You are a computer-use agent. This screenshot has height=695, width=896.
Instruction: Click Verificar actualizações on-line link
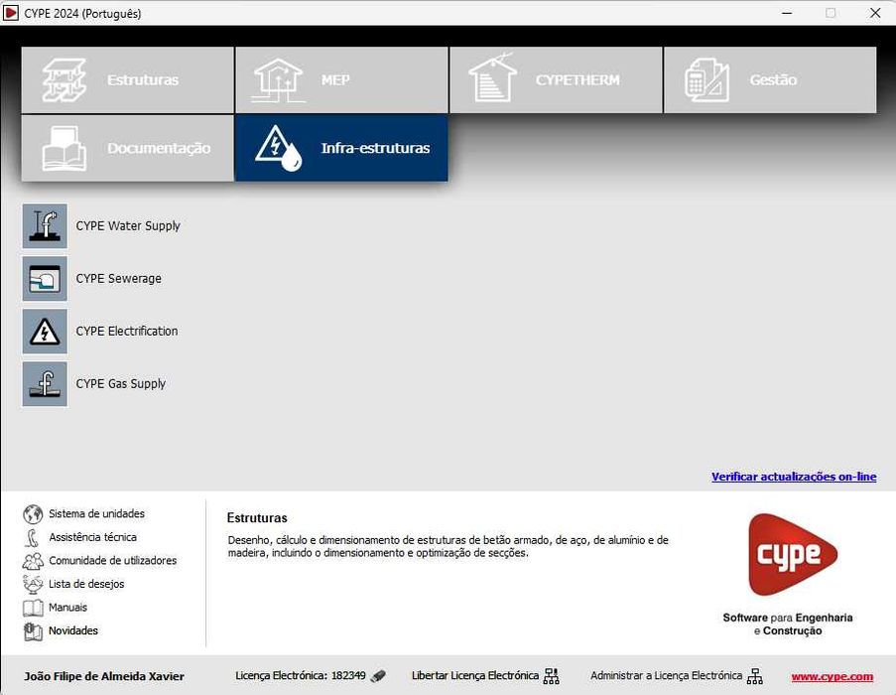point(794,477)
